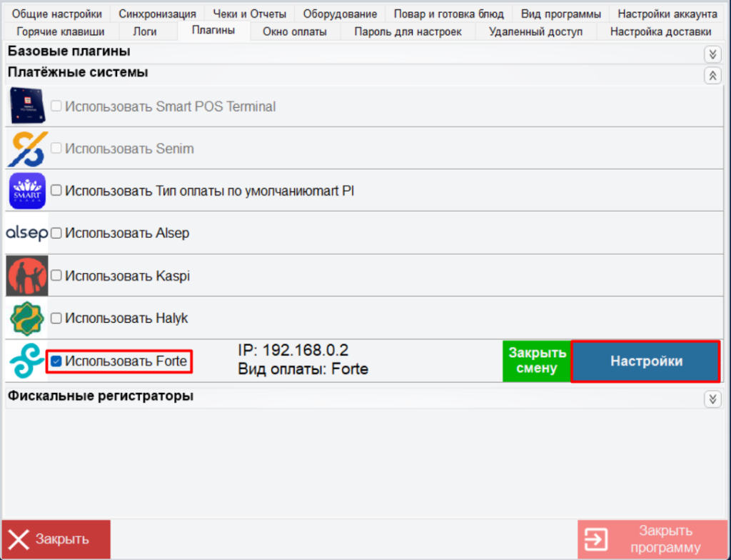Click the Forte bank logo icon
Screen dimensions: 731x560
click(27, 361)
